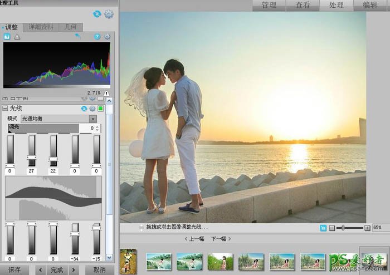Switch to the 详细资料 tab
The image size is (390, 275).
pos(40,27)
